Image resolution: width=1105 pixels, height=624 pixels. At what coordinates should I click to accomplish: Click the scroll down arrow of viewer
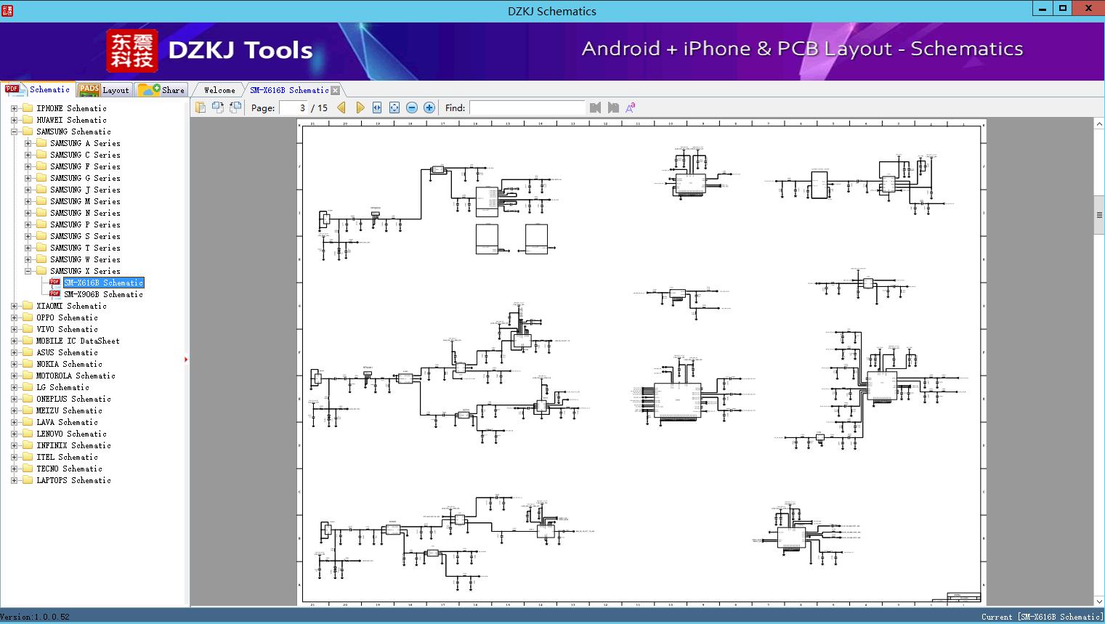pyautogui.click(x=1099, y=601)
